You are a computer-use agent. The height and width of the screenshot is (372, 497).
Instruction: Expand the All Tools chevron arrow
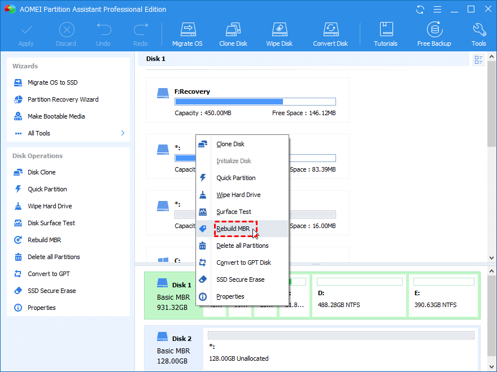pos(123,133)
